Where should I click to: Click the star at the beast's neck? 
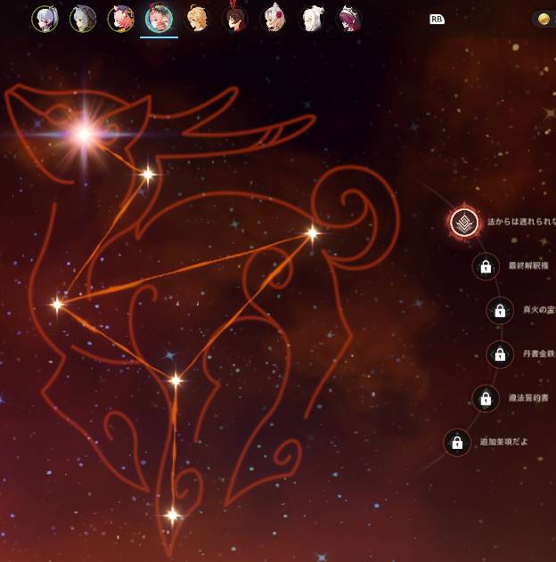coord(148,175)
